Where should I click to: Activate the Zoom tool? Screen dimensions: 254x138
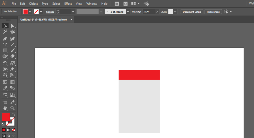pos(12,108)
